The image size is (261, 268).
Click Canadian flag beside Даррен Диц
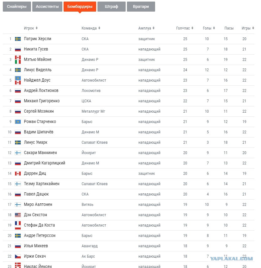[18, 174]
